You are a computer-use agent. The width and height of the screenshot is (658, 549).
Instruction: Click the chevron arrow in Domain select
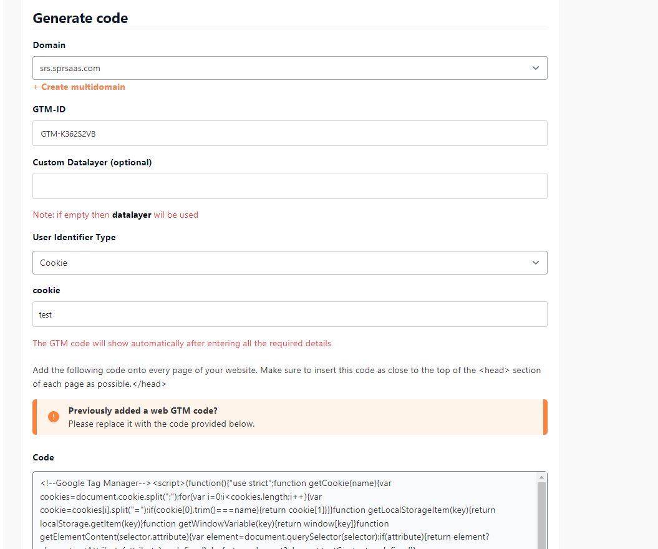(x=536, y=68)
